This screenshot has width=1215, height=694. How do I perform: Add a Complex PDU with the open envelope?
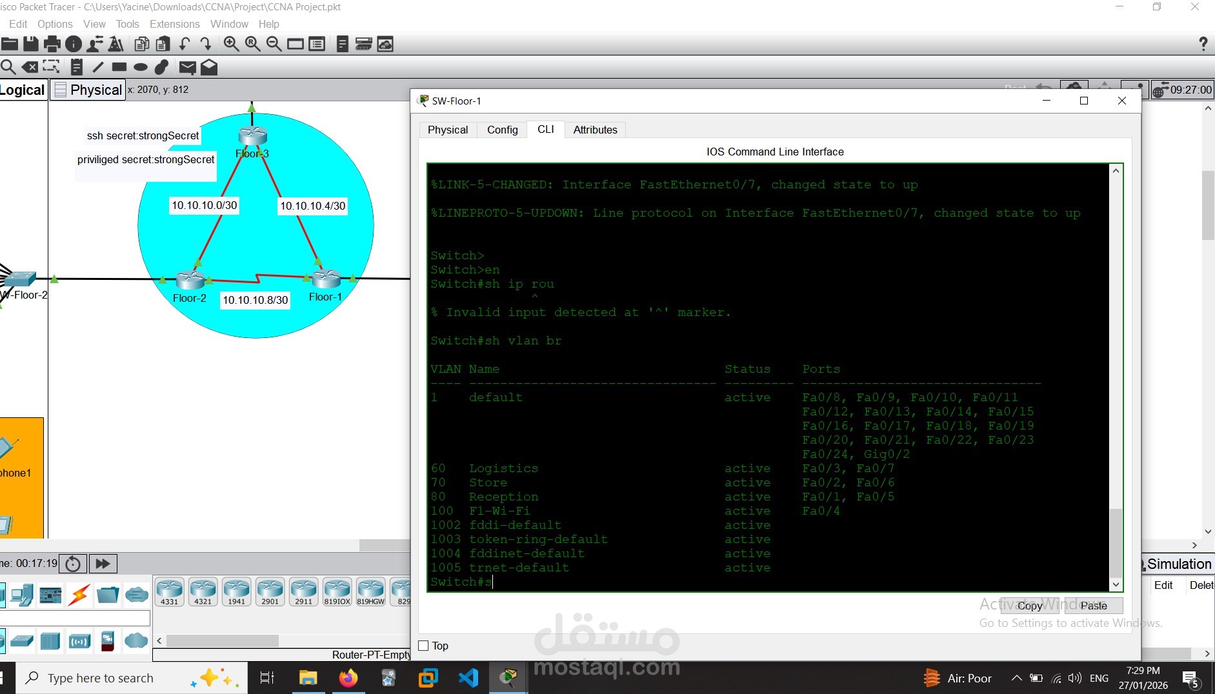click(x=209, y=67)
